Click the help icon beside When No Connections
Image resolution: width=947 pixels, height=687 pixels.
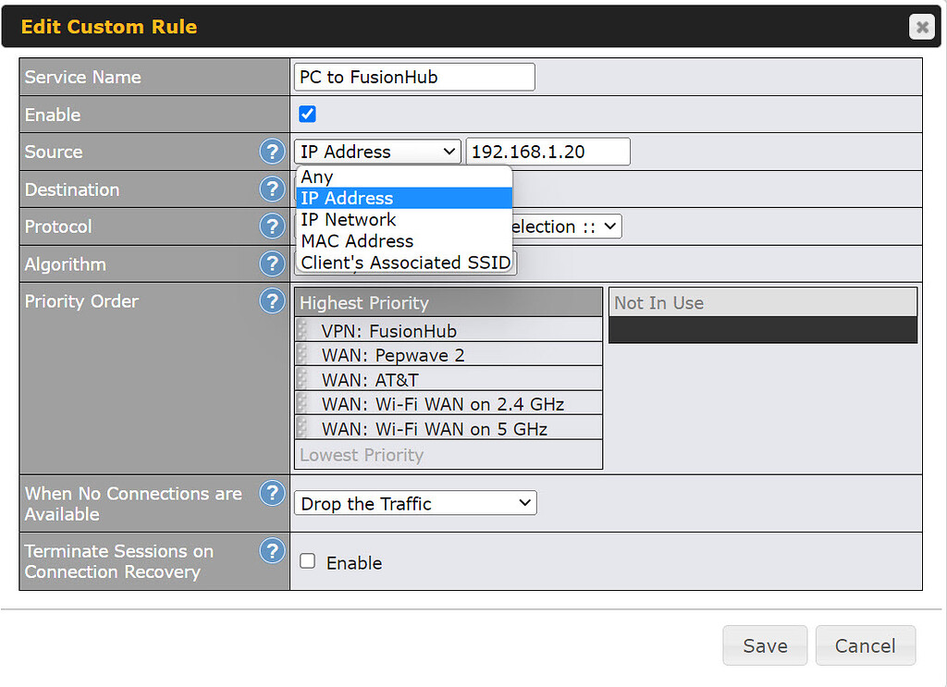tap(272, 494)
